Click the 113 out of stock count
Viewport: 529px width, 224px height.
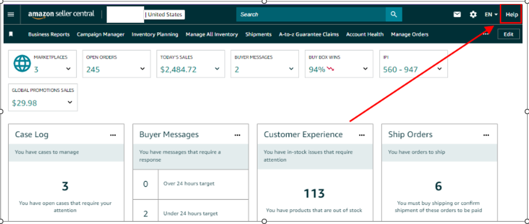click(x=314, y=193)
